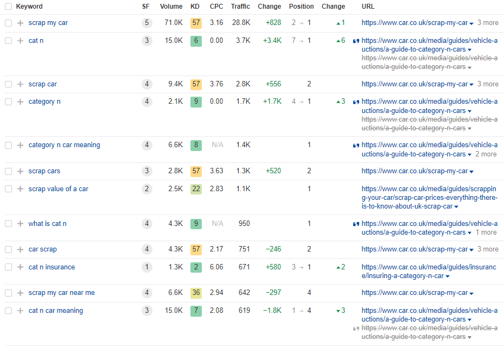Click quote icon in 'what is cat n' row

(356, 224)
